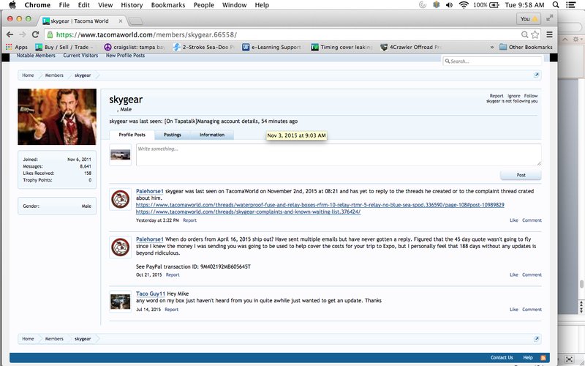The image size is (585, 366).
Task: Open the waterproof fuse relay boxes thread link
Action: [320, 205]
